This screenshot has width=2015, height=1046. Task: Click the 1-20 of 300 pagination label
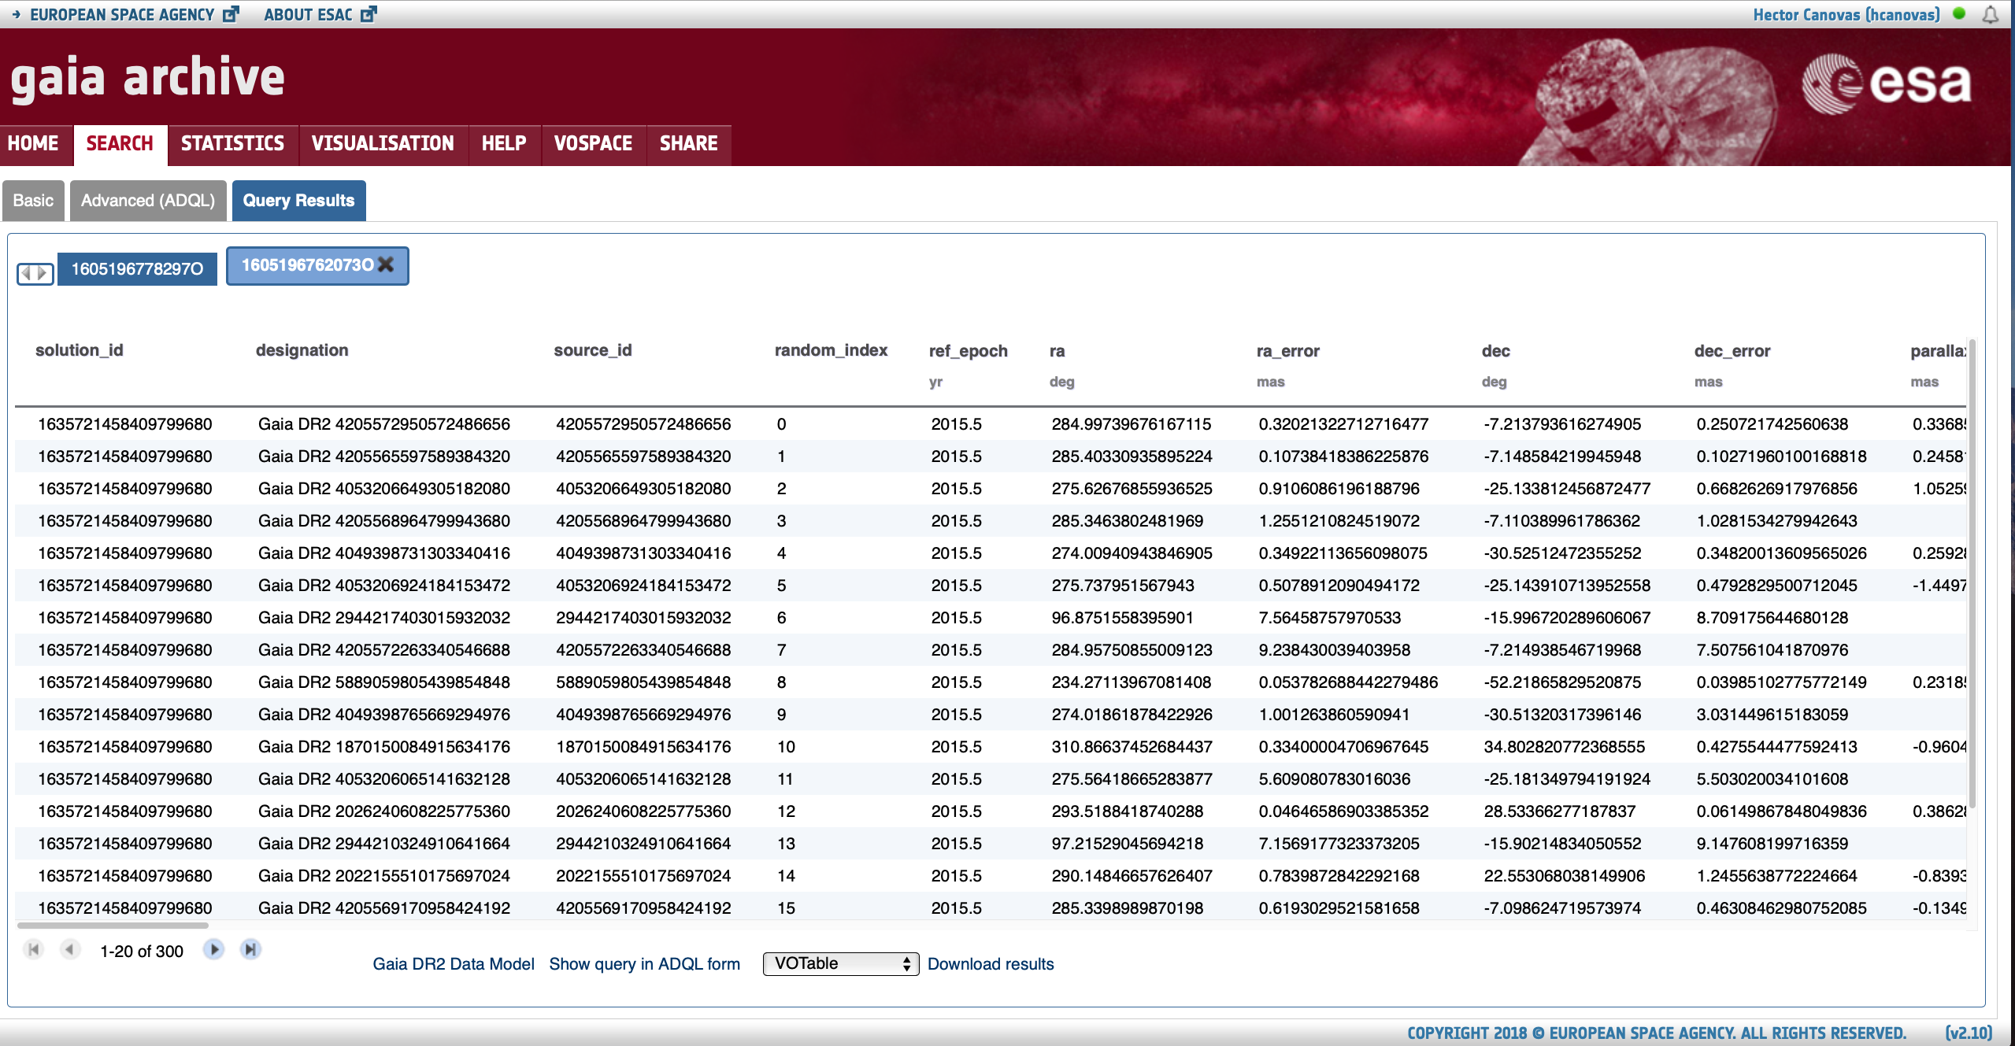tap(142, 951)
